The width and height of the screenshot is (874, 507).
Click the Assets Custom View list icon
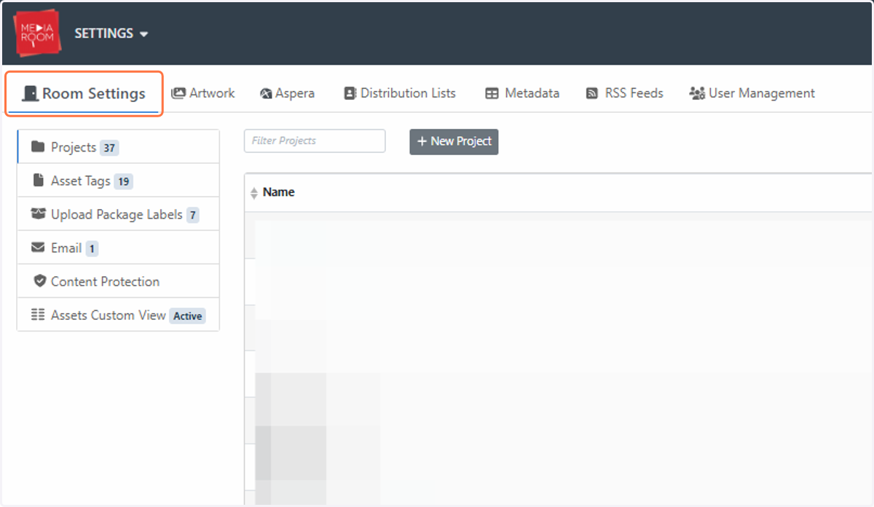click(x=38, y=315)
